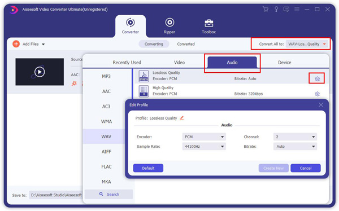Select FLAC in the format list
The image size is (339, 211).
[x=106, y=167]
